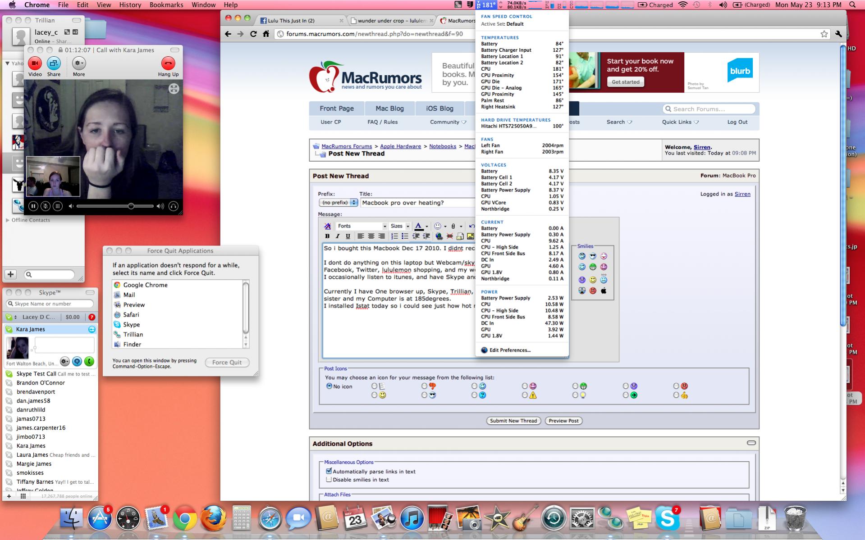This screenshot has height=540, width=865.
Task: Open the More options dropdown in call
Action: pyautogui.click(x=79, y=64)
